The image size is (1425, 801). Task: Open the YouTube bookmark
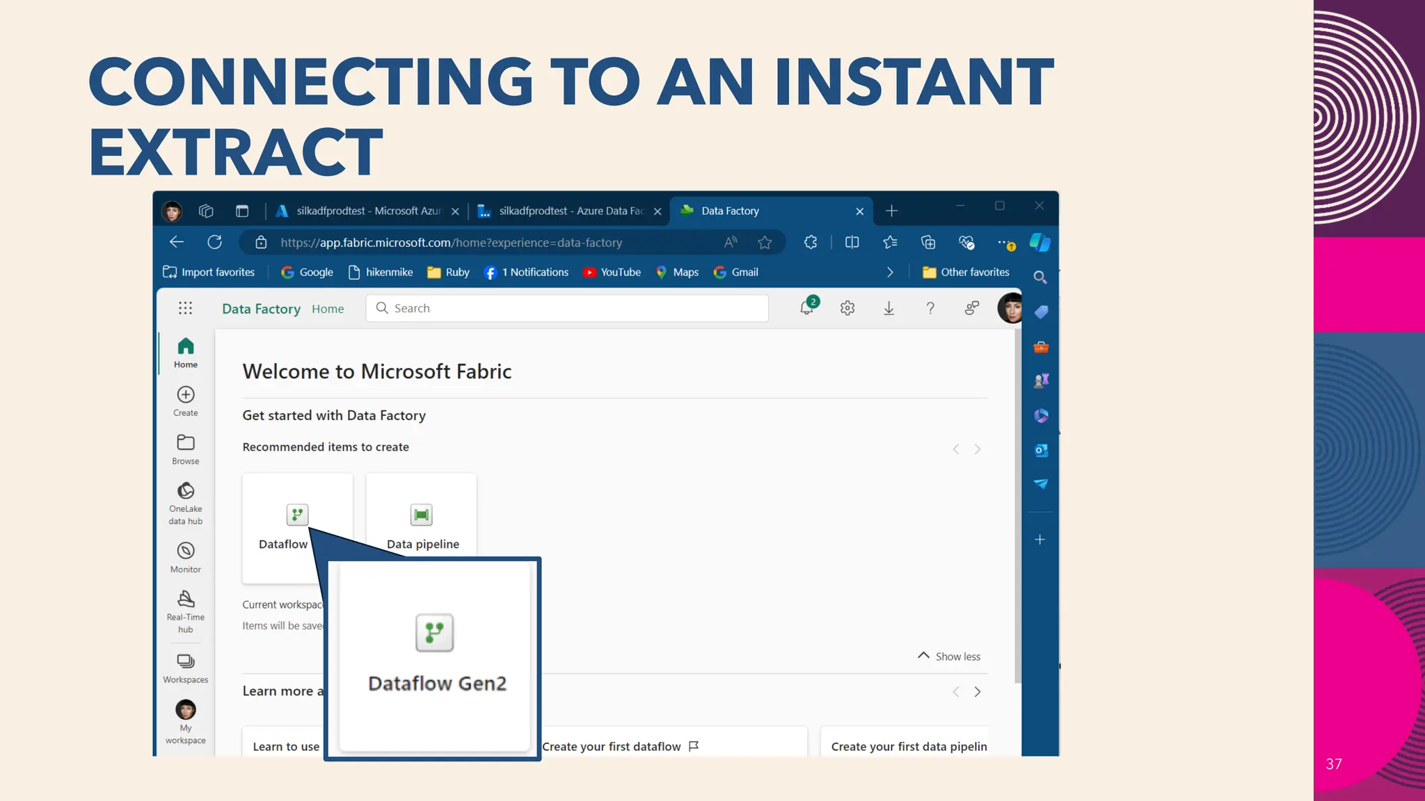(x=612, y=272)
